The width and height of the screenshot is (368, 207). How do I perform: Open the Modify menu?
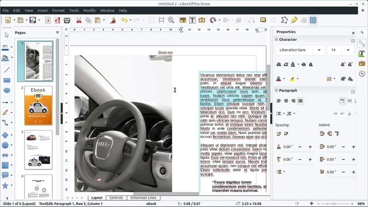pos(90,10)
